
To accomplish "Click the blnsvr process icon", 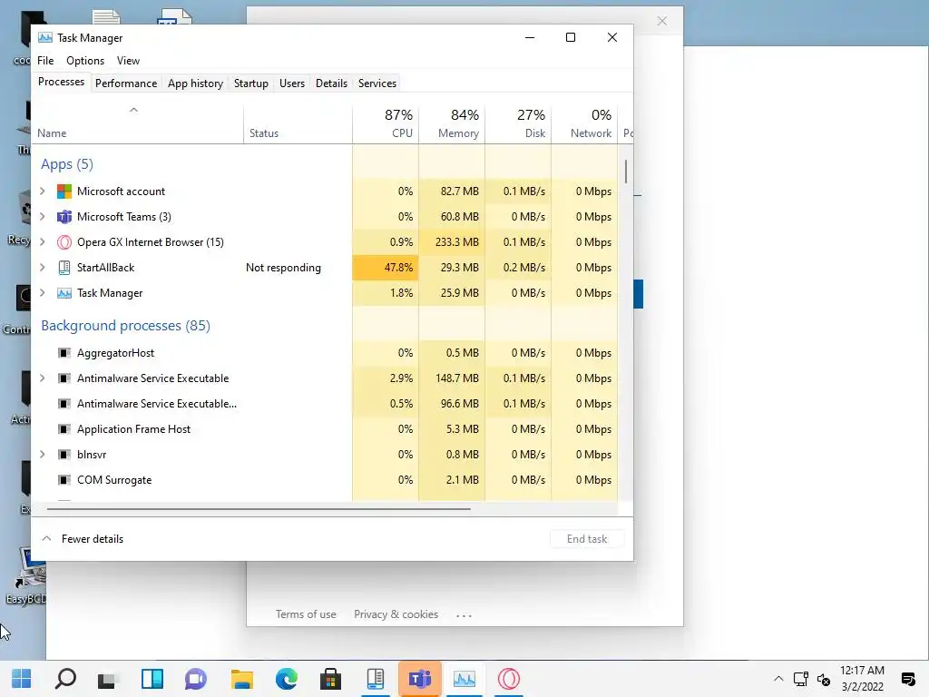I will coord(64,455).
